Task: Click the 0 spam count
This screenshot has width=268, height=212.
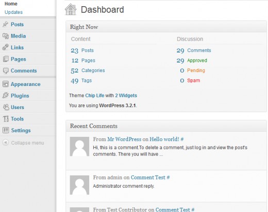Action: pyautogui.click(x=182, y=80)
